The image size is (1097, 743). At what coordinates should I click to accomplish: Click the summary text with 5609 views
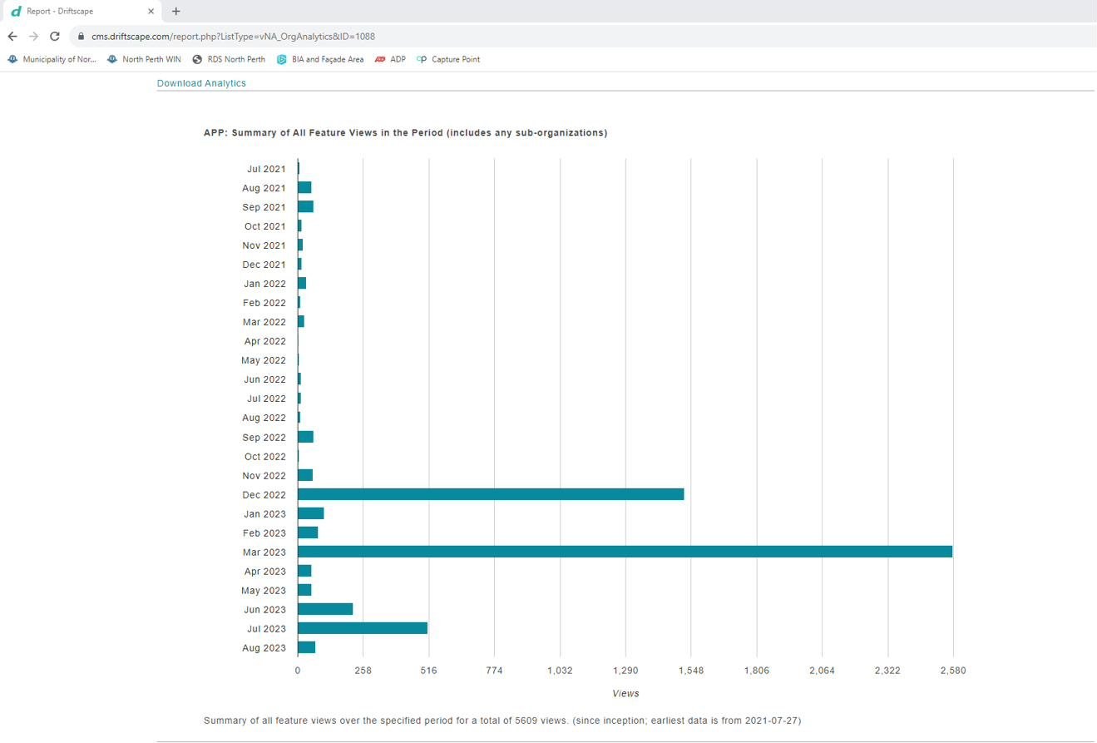502,721
